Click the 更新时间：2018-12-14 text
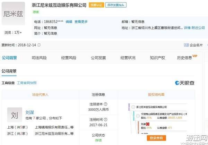 tap(19, 45)
